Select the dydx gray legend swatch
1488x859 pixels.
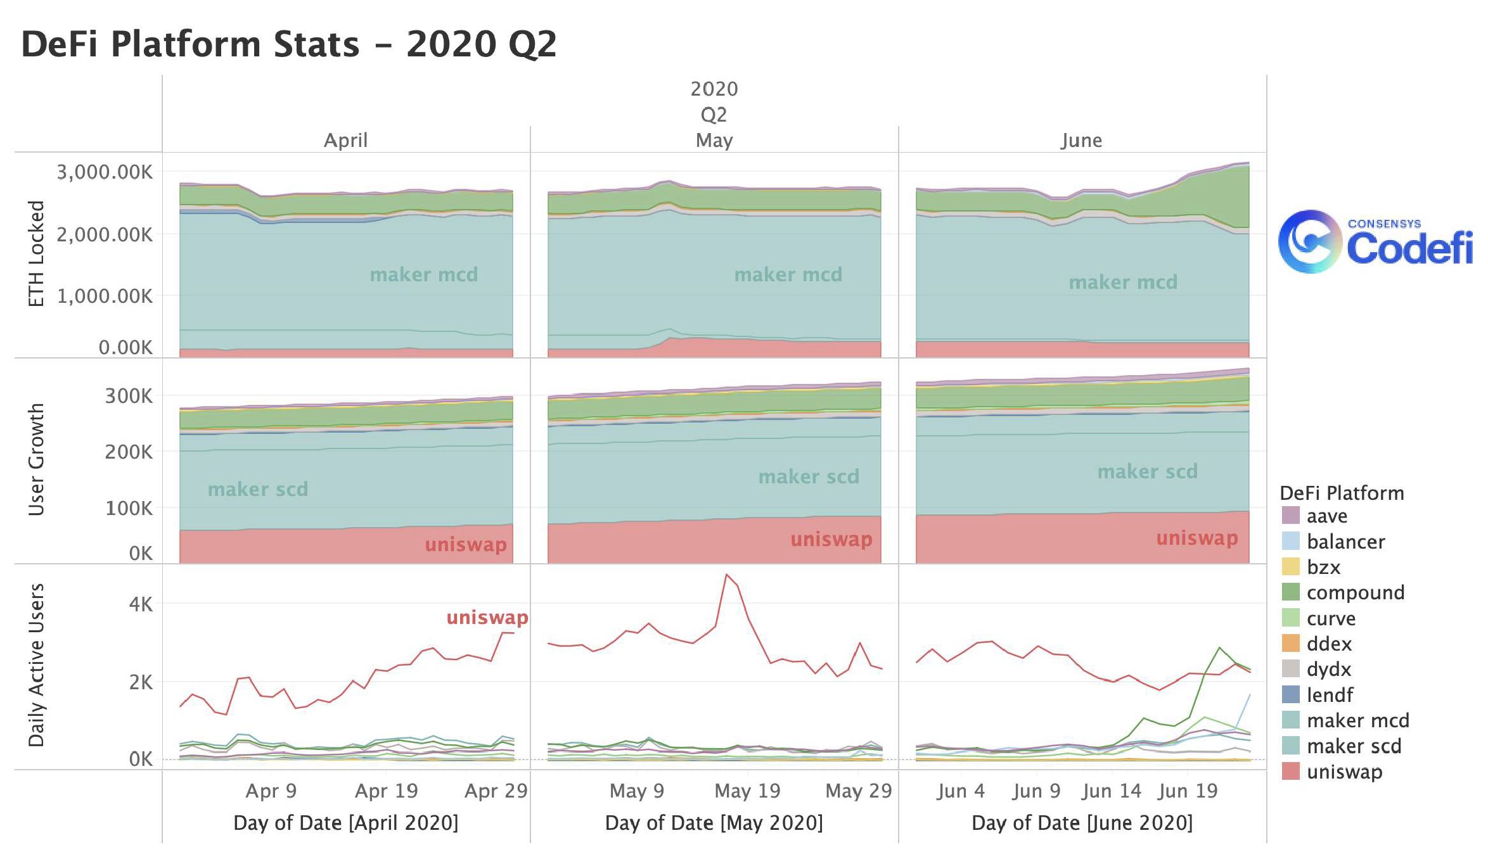[1290, 668]
